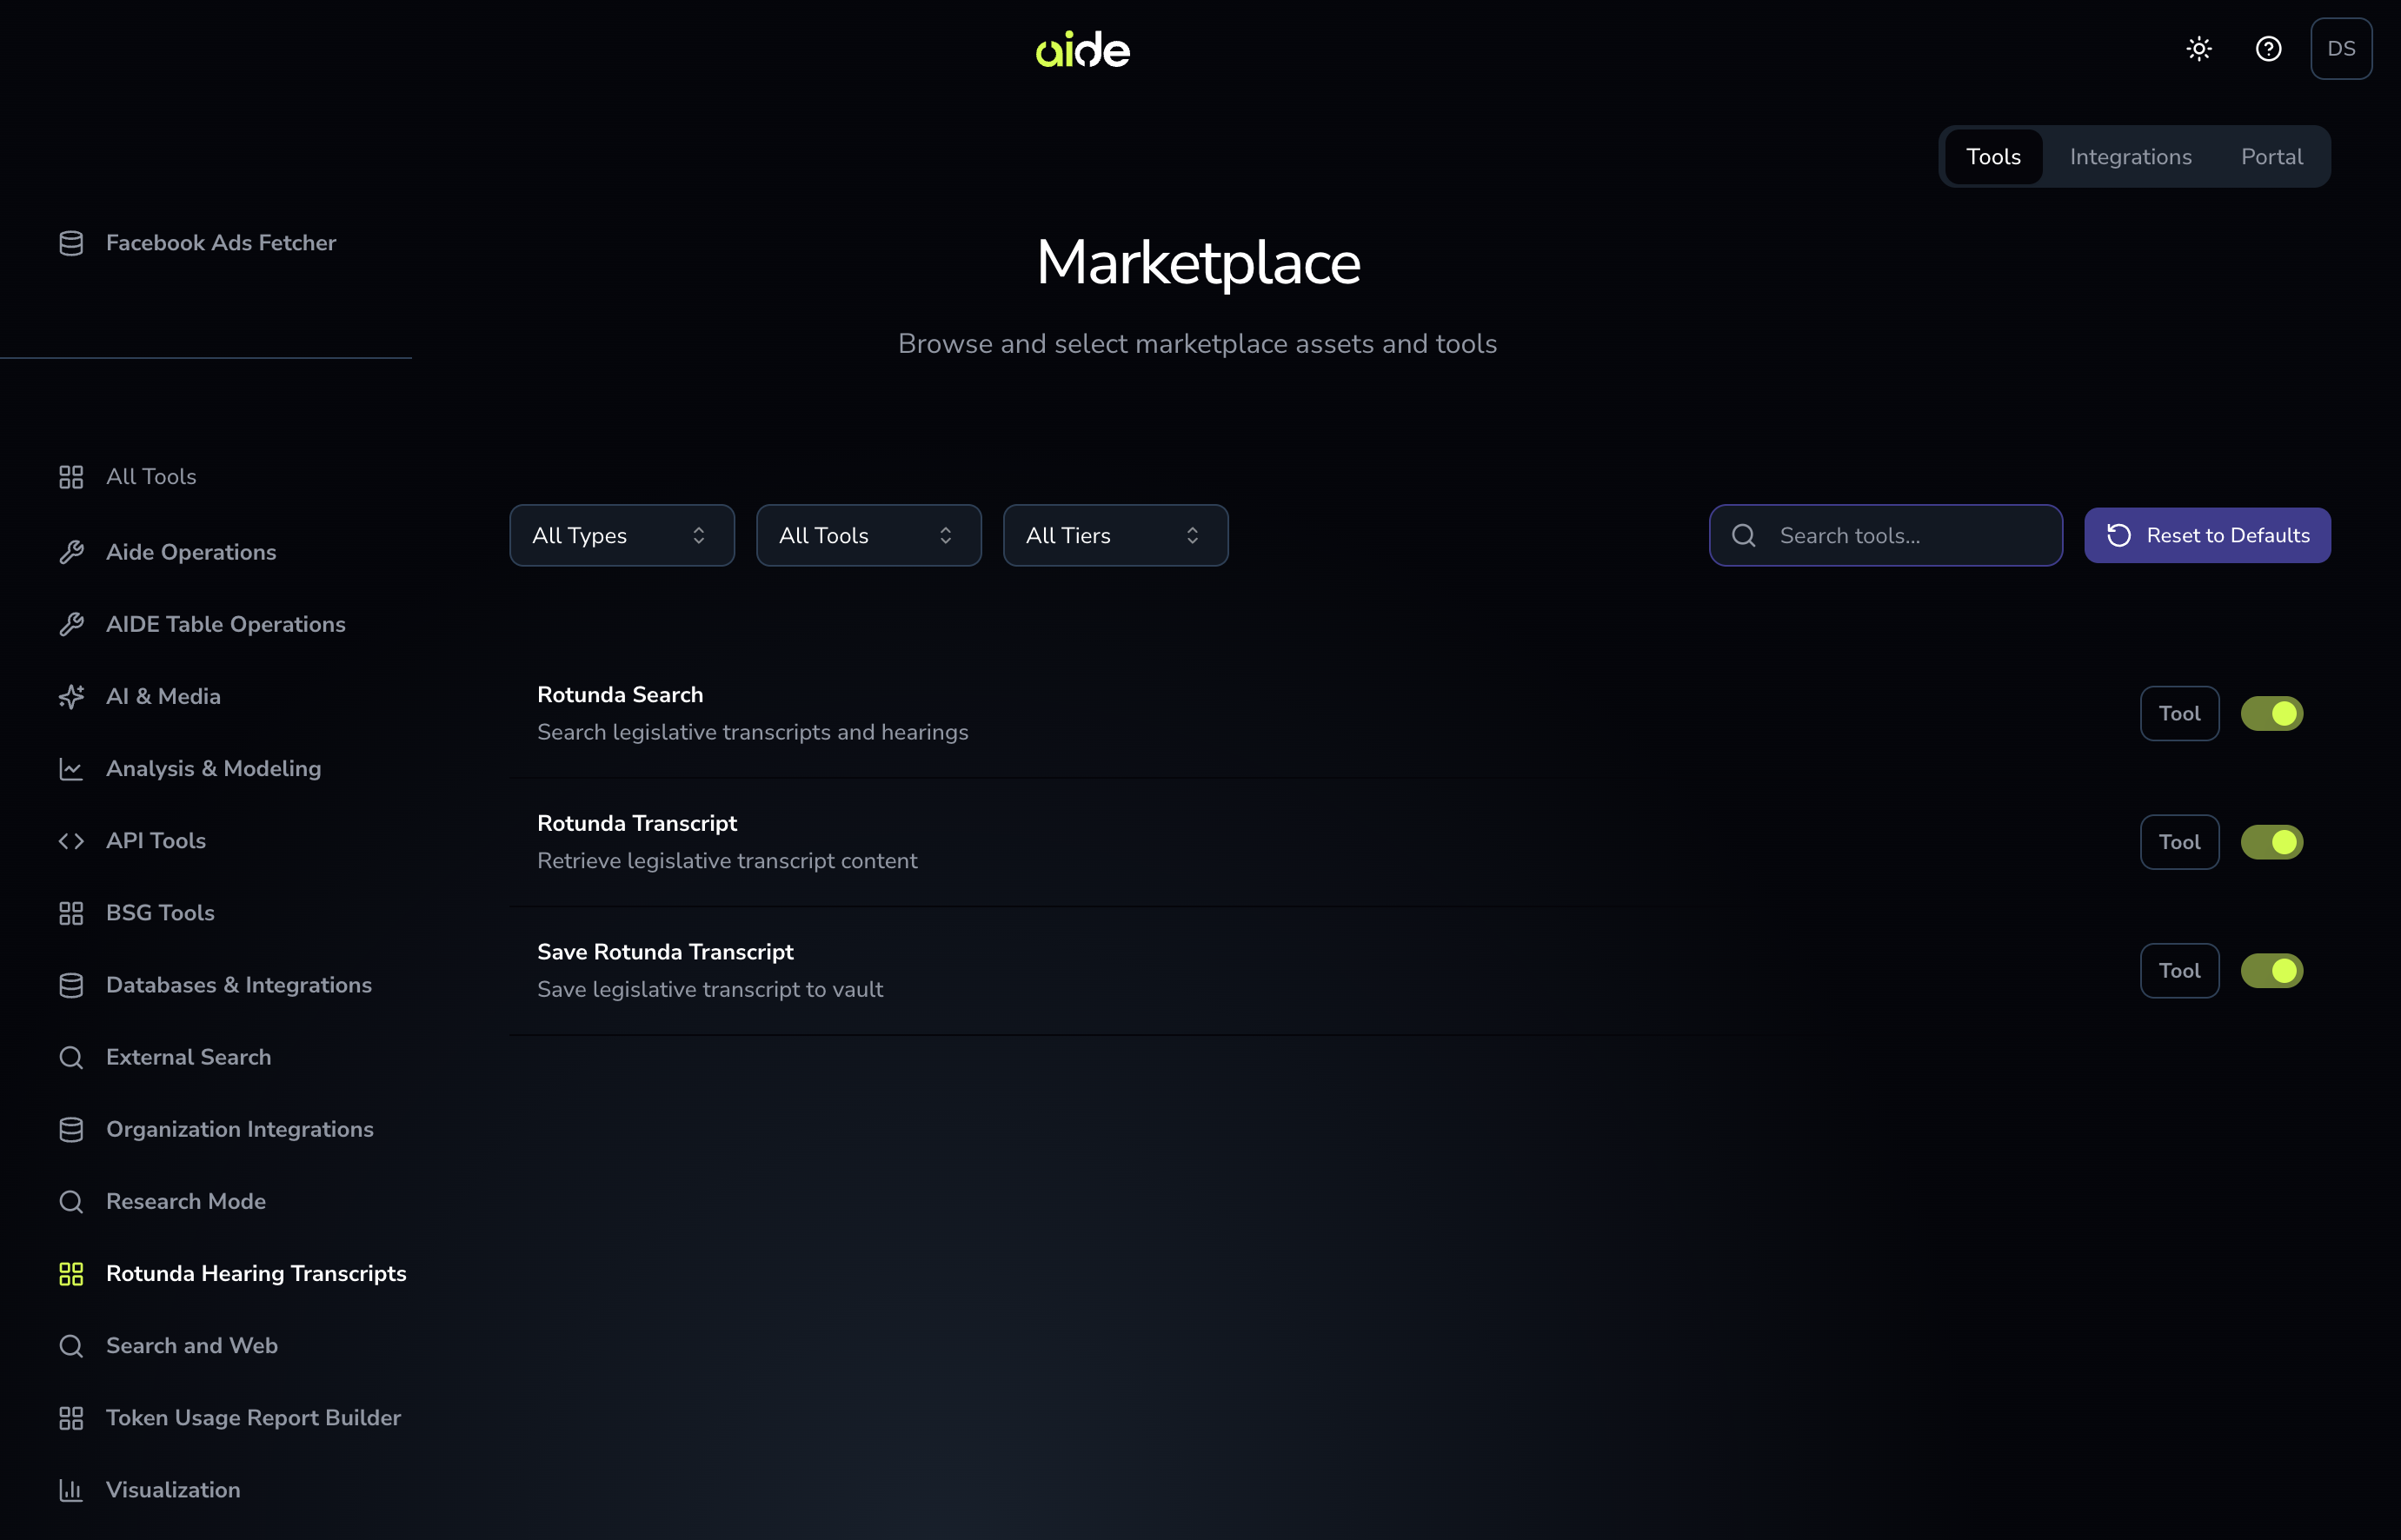The height and width of the screenshot is (1540, 2401).
Task: Click the bar chart icon beside Visualization
Action: pyautogui.click(x=71, y=1489)
